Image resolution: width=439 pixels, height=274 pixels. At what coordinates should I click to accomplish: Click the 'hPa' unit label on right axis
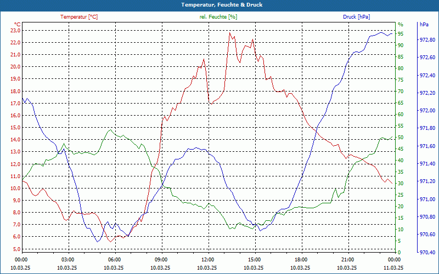click(x=424, y=24)
